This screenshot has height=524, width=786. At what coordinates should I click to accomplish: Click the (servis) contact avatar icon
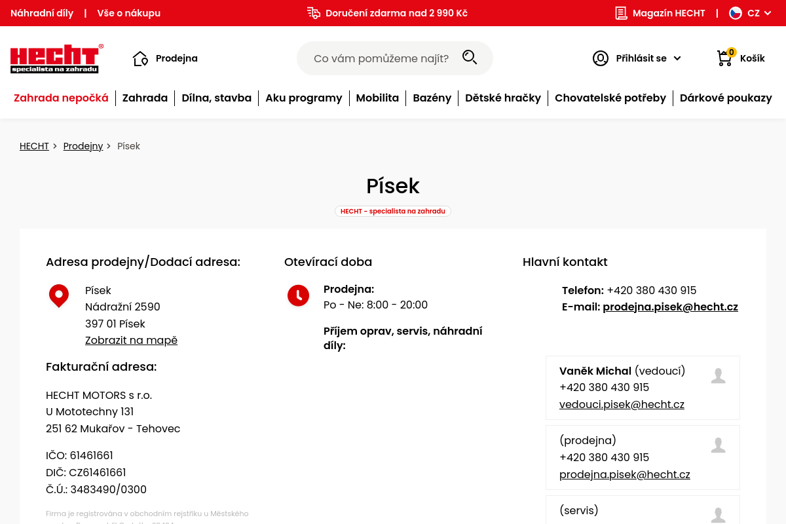pyautogui.click(x=719, y=515)
